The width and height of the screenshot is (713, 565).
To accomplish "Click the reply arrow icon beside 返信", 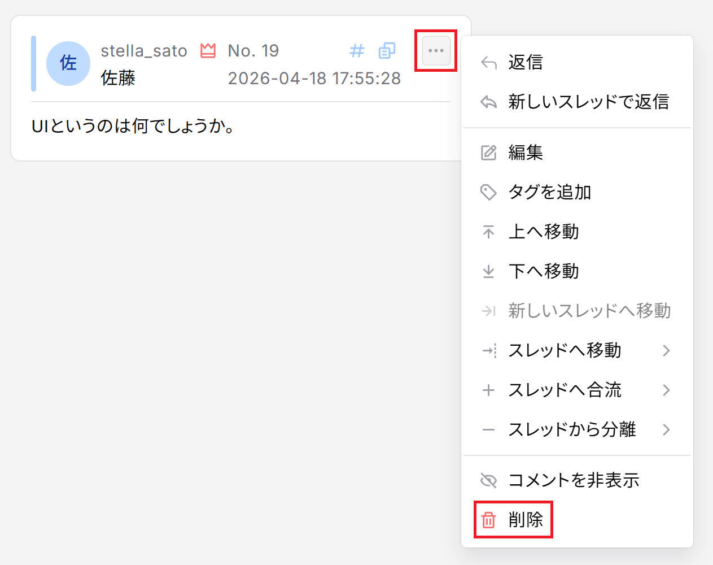I will coord(488,62).
